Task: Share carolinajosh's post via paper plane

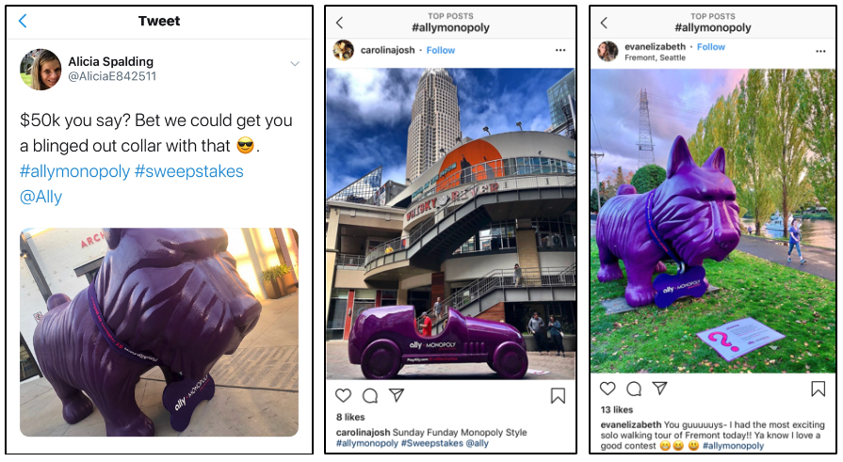Action: 397,395
